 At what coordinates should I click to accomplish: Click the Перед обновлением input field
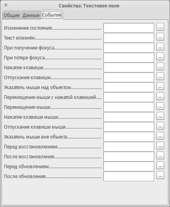coord(129,167)
